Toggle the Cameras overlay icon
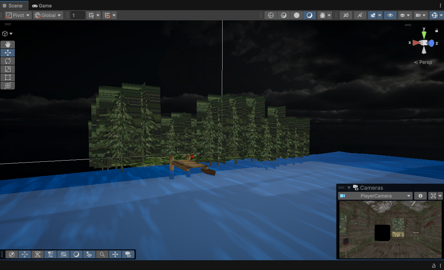The width and height of the screenshot is (444, 270). pos(128,254)
